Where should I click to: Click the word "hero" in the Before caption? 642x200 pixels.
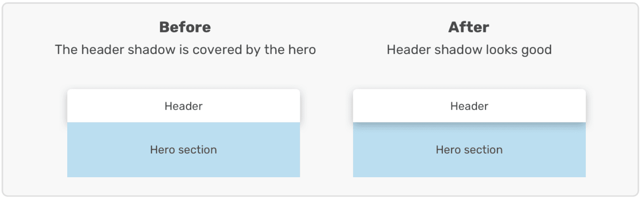302,50
